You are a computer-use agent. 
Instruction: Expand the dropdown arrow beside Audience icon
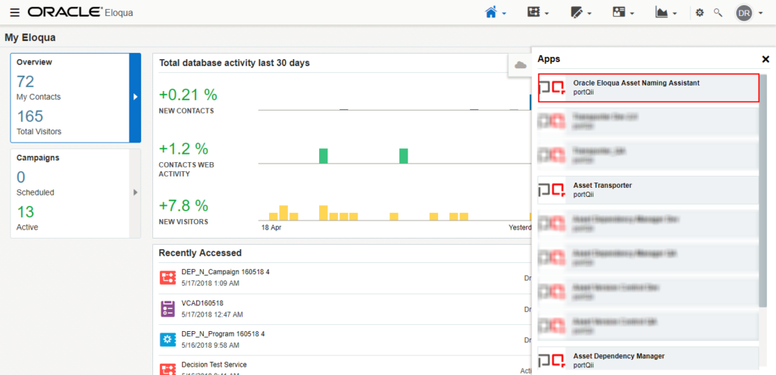coord(632,14)
